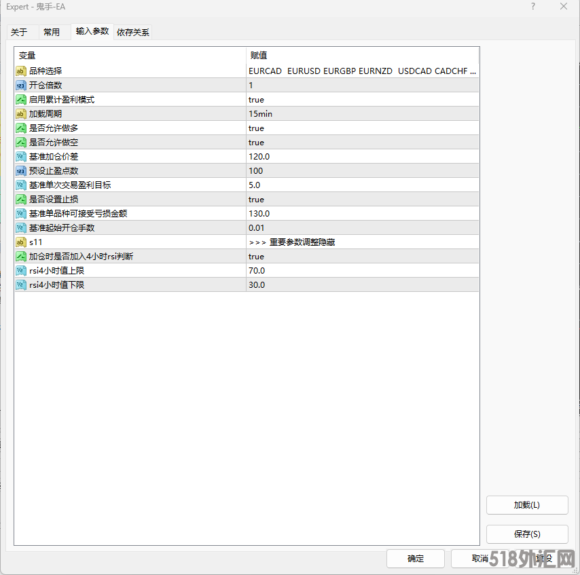Image resolution: width=580 pixels, height=575 pixels.
Task: Click the double icon beside 基准起始开仓手数
Action: pyautogui.click(x=20, y=228)
